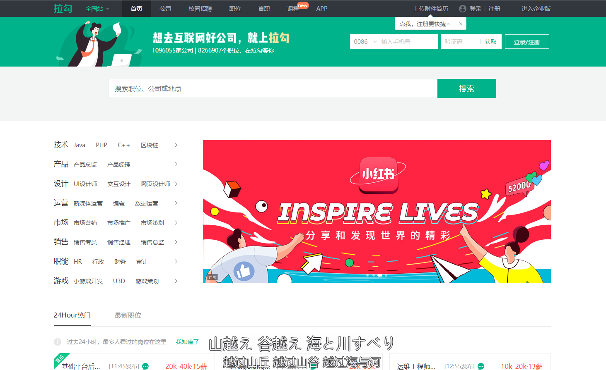Open 言职 in the top nav
The width and height of the screenshot is (606, 370).
click(264, 9)
